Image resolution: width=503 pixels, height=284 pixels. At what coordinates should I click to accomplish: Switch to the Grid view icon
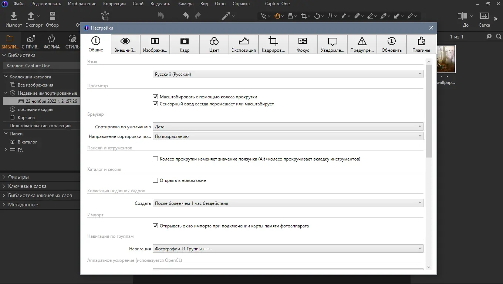[484, 16]
